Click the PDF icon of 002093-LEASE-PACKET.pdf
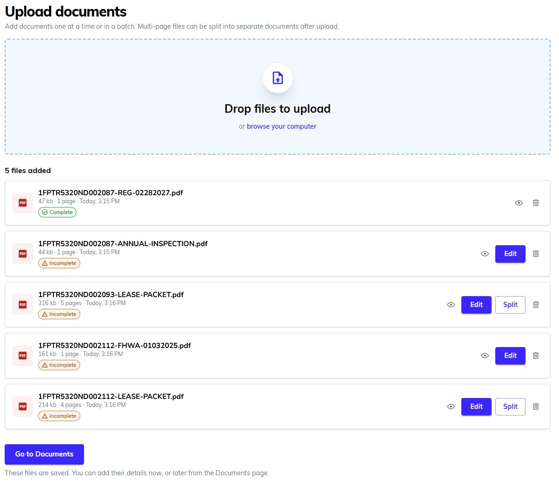 23,305
